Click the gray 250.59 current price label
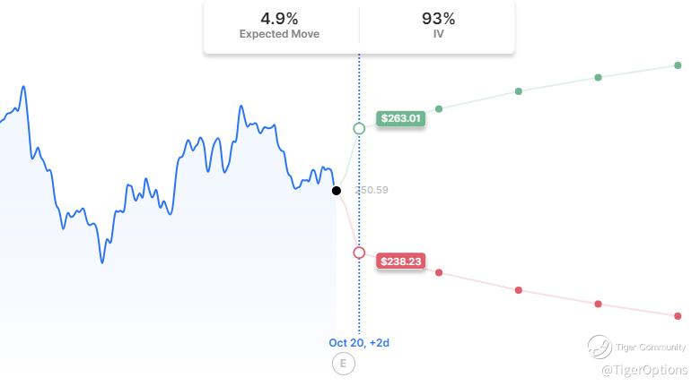This screenshot has height=386, width=700. pos(371,190)
